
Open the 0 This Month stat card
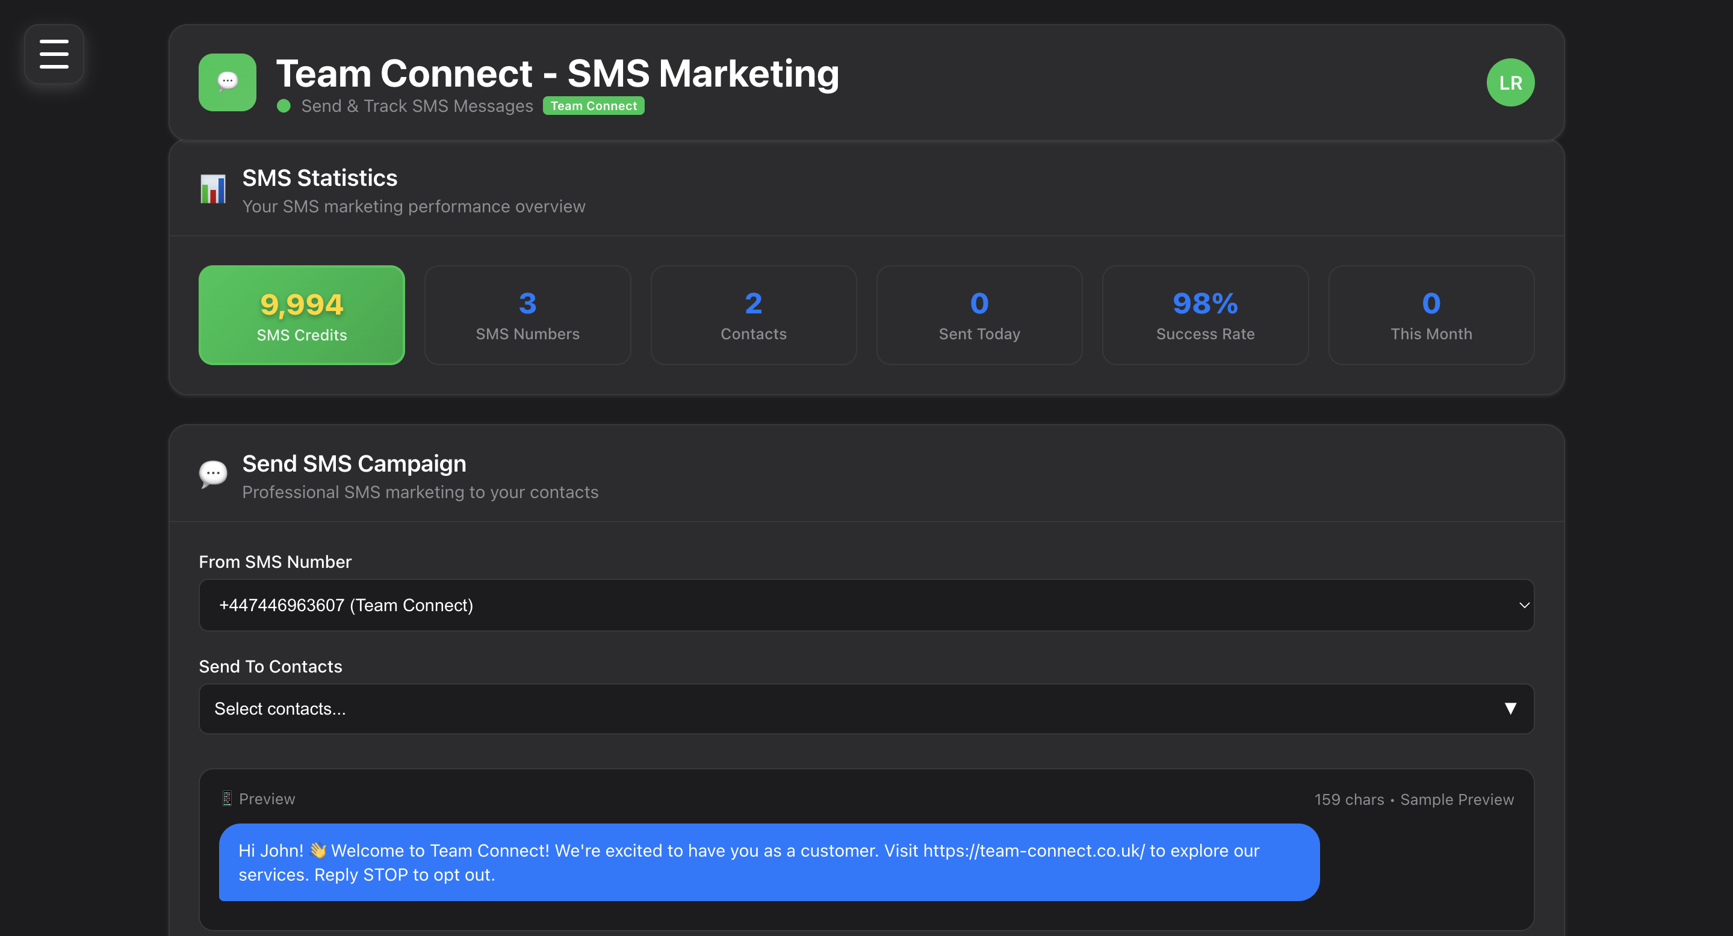pos(1431,315)
